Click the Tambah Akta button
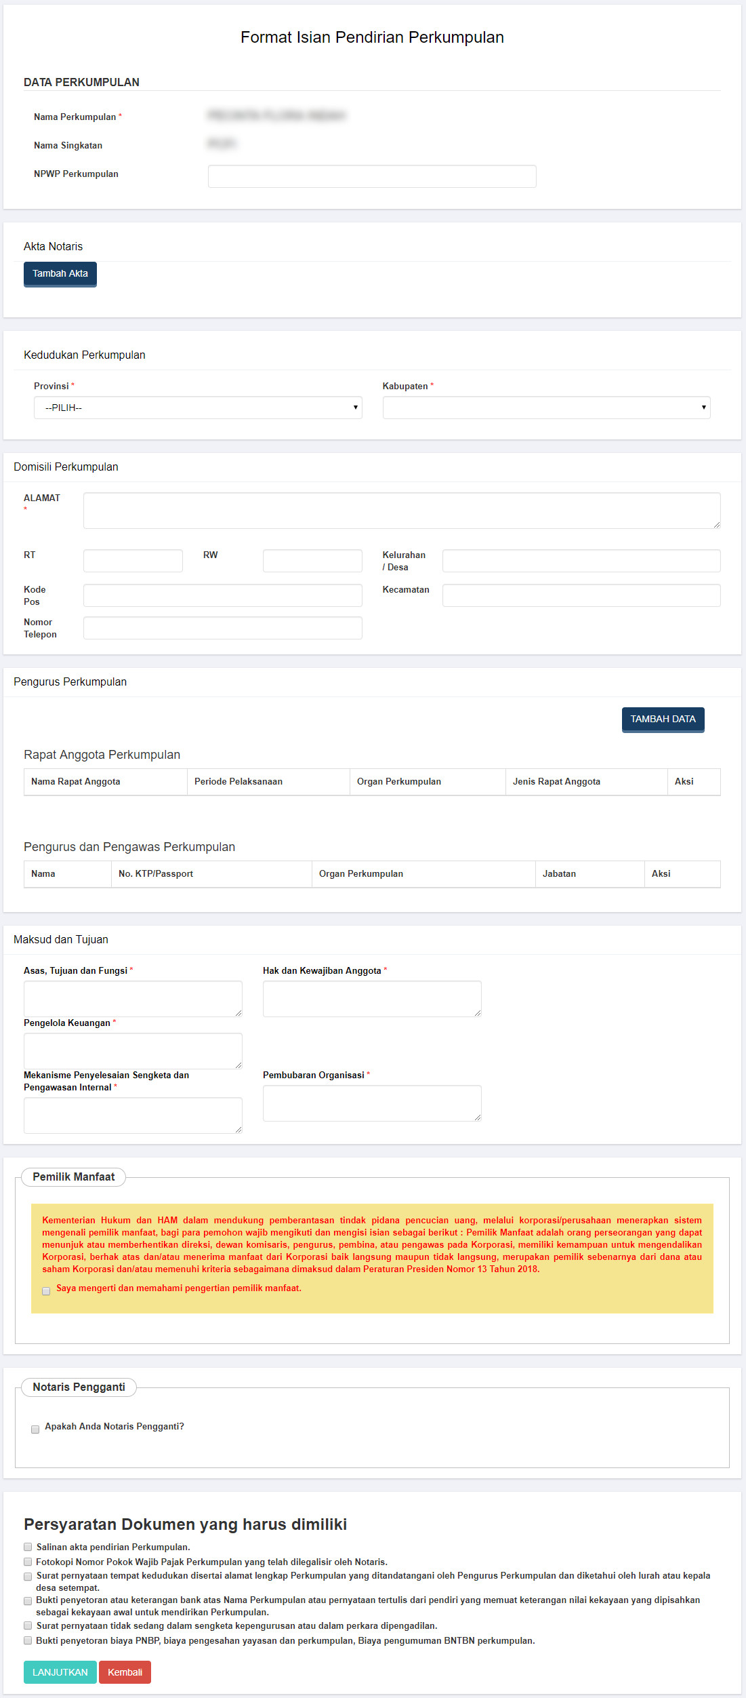 tap(60, 274)
